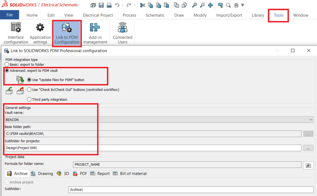Select Basic: export to folder radio

pos(7,64)
